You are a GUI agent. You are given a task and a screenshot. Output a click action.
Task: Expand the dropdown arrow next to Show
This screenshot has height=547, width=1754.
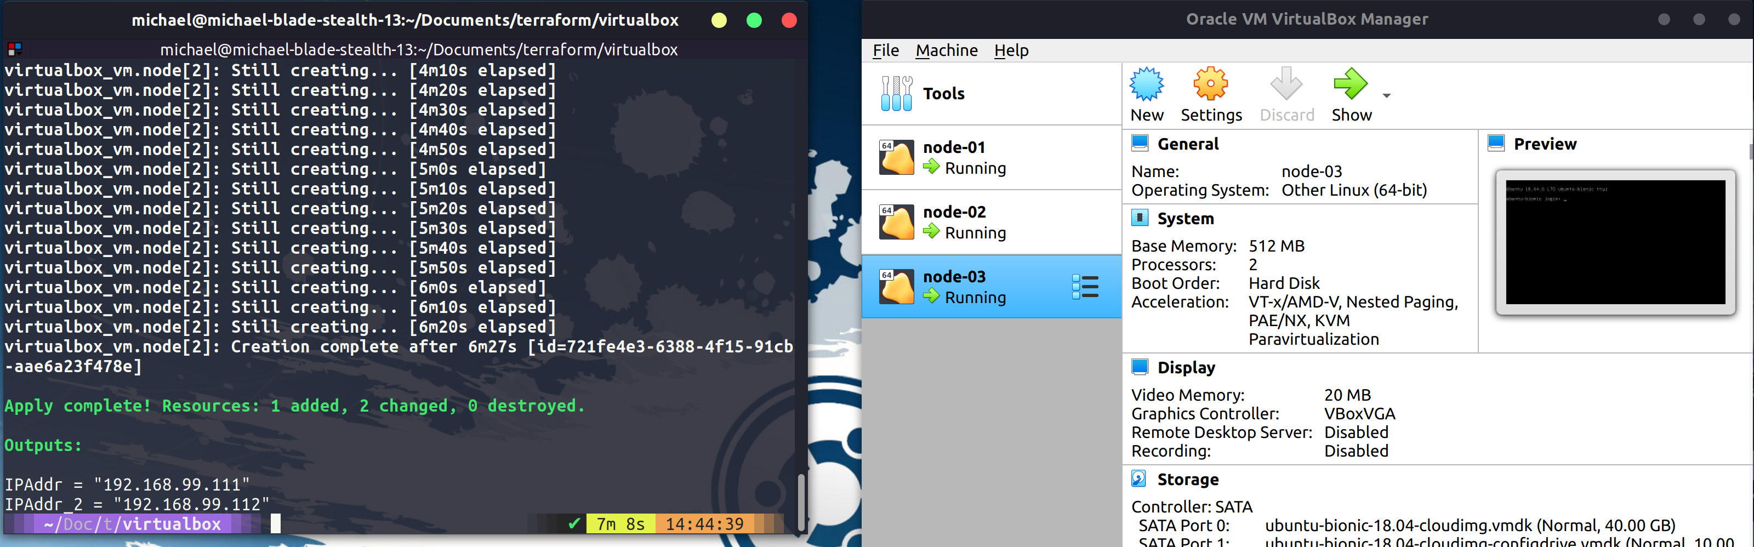1386,95
